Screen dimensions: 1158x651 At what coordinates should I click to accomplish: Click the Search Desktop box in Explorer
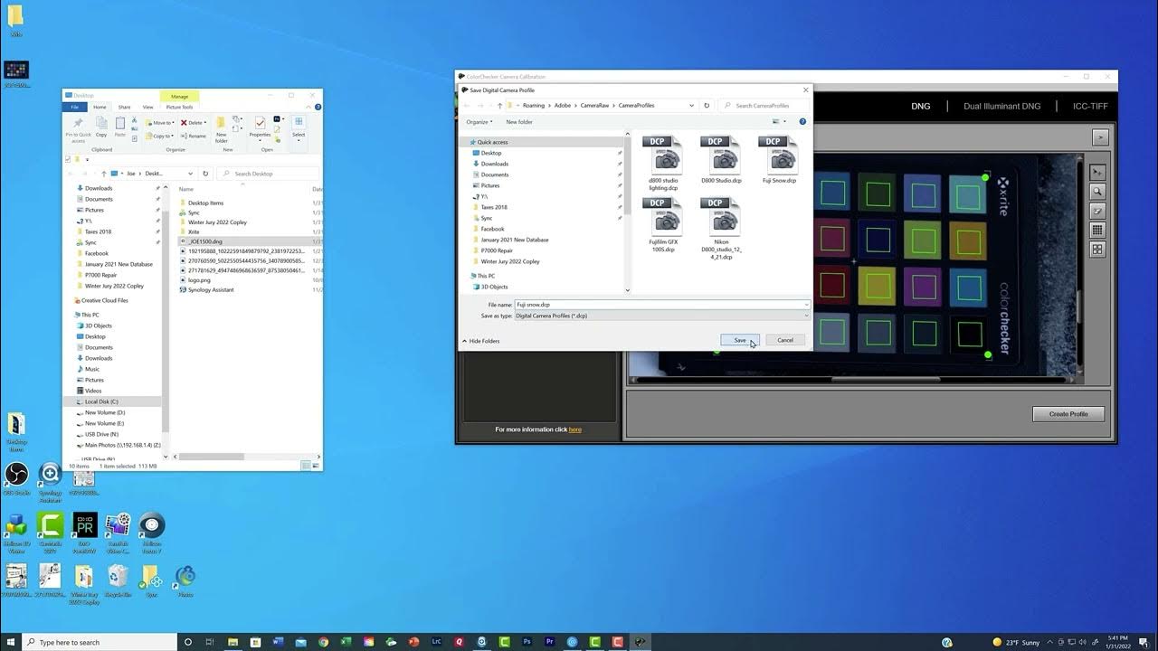coord(270,174)
